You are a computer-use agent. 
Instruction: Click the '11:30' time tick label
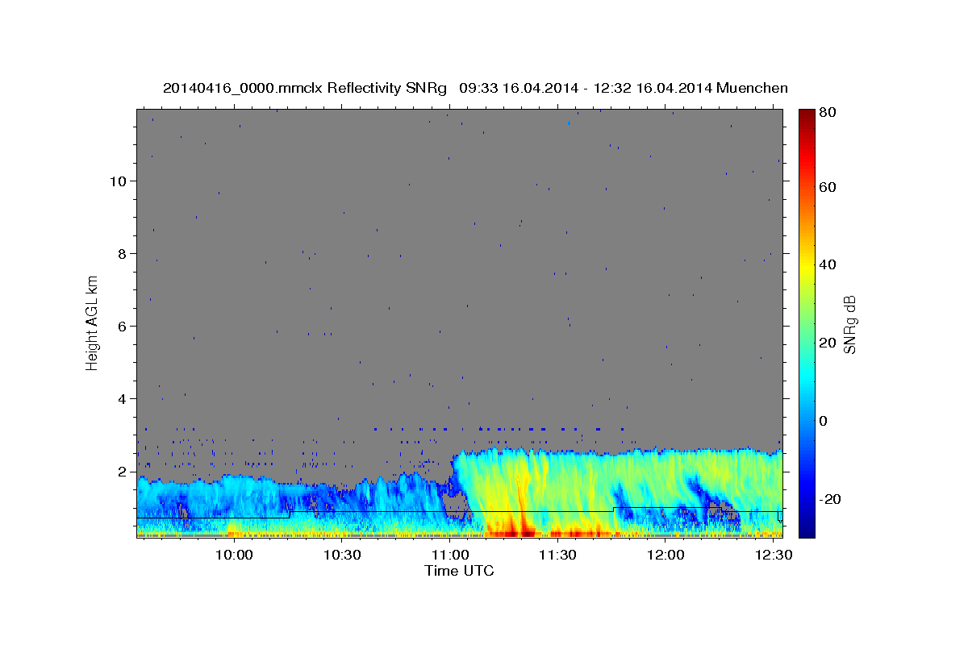tap(557, 555)
